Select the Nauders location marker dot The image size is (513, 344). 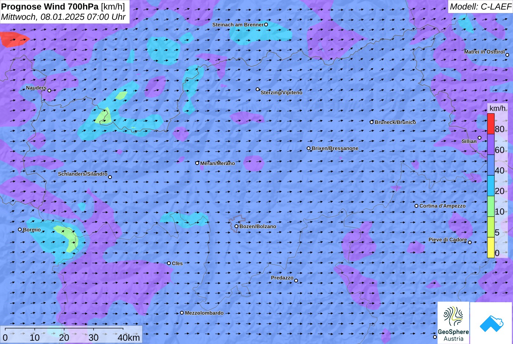tap(49, 90)
